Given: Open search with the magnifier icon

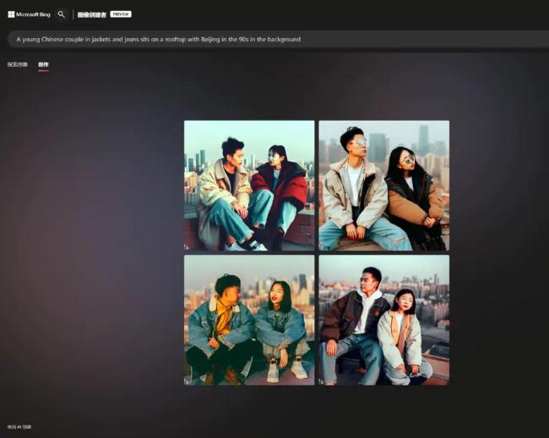Looking at the screenshot, I should [x=62, y=14].
